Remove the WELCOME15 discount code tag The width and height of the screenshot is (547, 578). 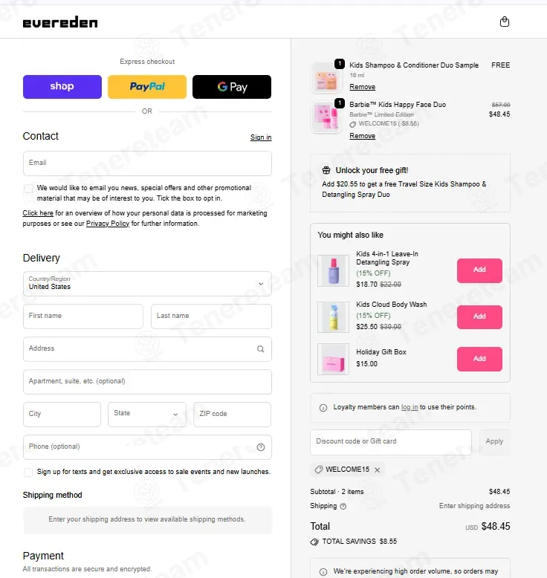coord(377,470)
